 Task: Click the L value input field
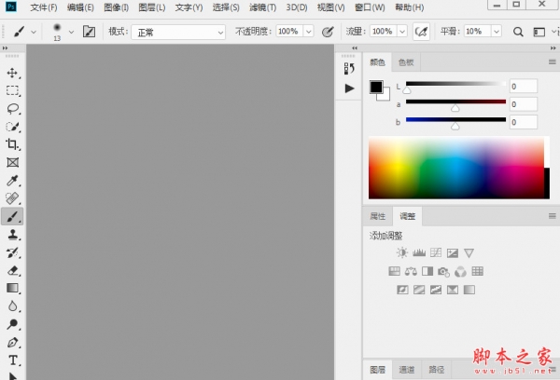(x=523, y=87)
